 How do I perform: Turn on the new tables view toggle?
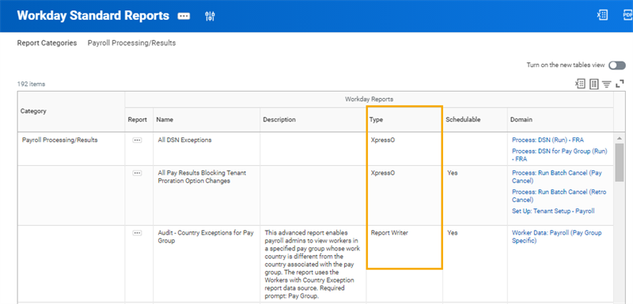click(617, 66)
